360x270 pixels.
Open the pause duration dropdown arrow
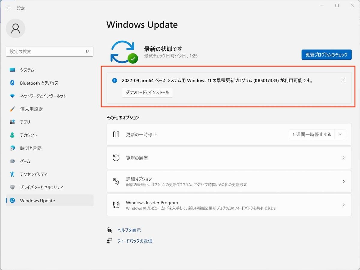pos(340,135)
